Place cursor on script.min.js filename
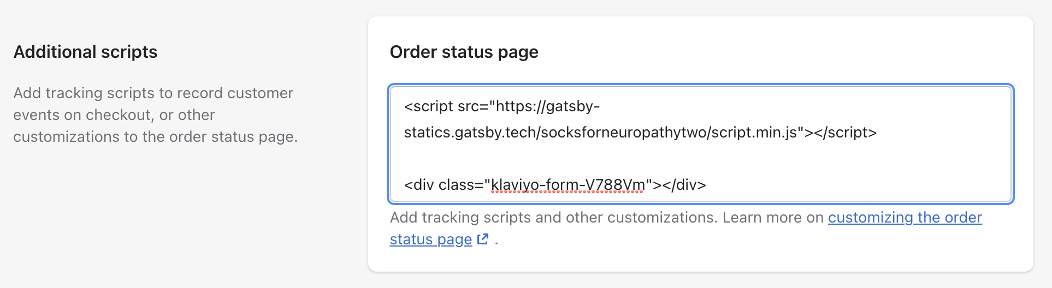The height and width of the screenshot is (288, 1052). [755, 132]
